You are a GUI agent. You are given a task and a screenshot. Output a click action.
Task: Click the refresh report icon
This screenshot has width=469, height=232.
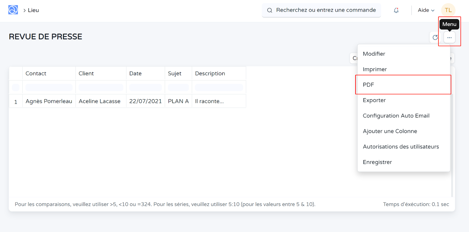coord(435,37)
